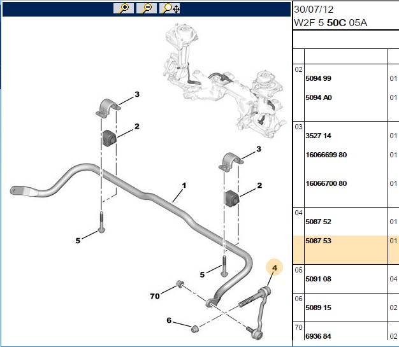The image size is (399, 347).
Task: Select callout 1 on the anti-roll bar
Action: coord(184,185)
